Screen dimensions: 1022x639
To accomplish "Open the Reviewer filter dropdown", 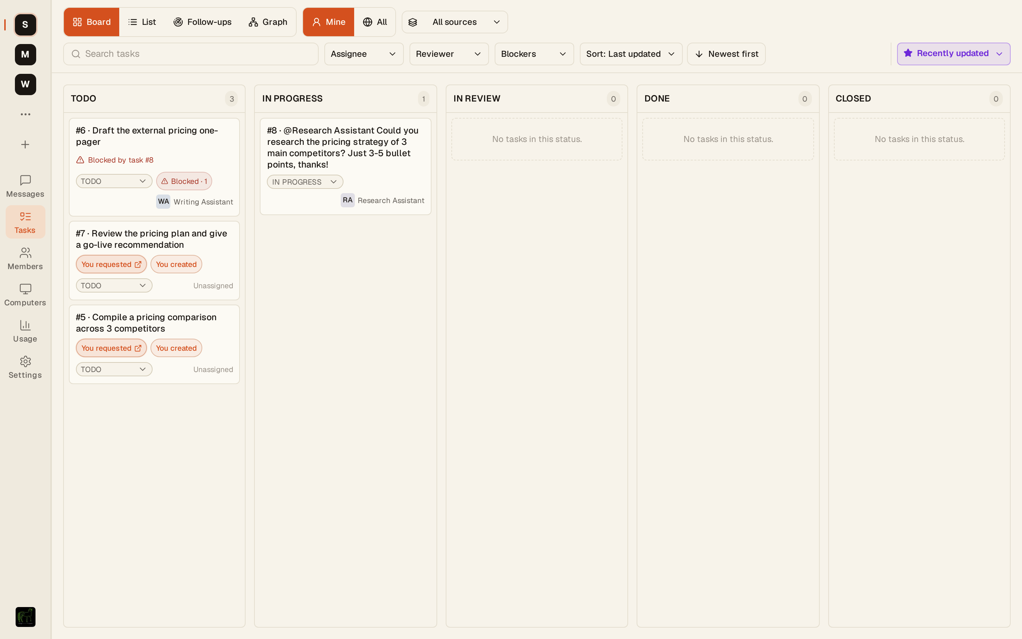I will [x=449, y=54].
